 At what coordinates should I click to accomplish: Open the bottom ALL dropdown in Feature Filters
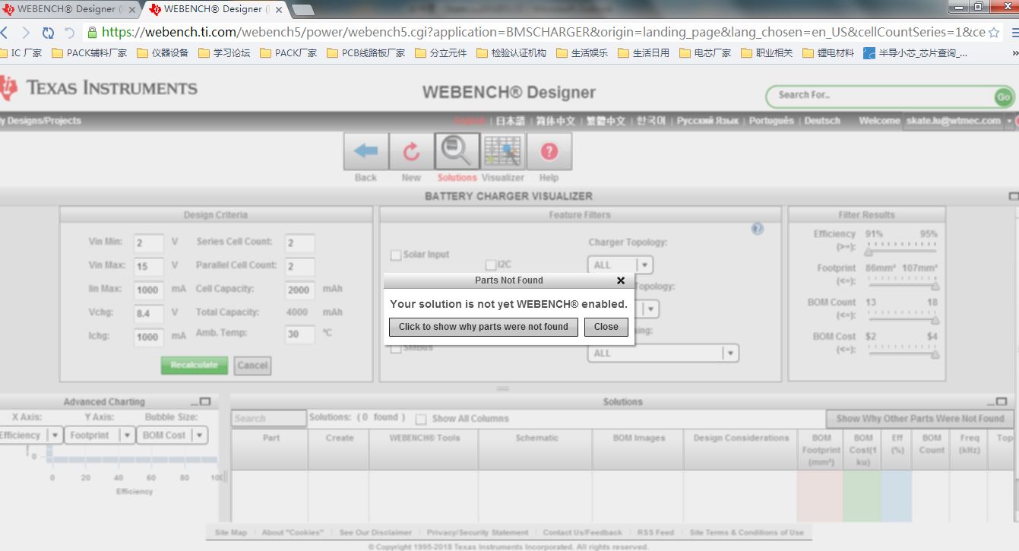663,353
